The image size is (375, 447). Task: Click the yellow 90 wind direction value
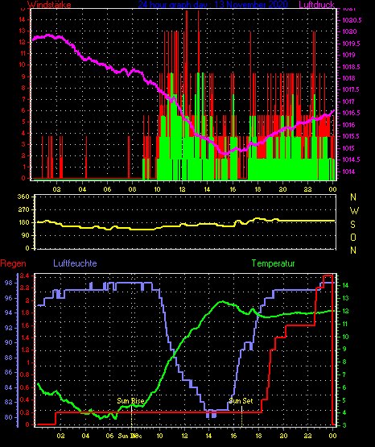26,235
